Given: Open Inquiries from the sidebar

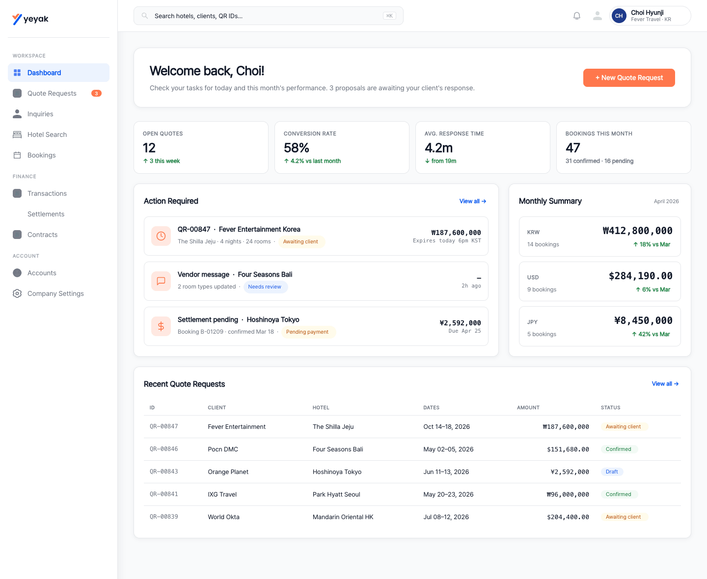Looking at the screenshot, I should point(58,114).
